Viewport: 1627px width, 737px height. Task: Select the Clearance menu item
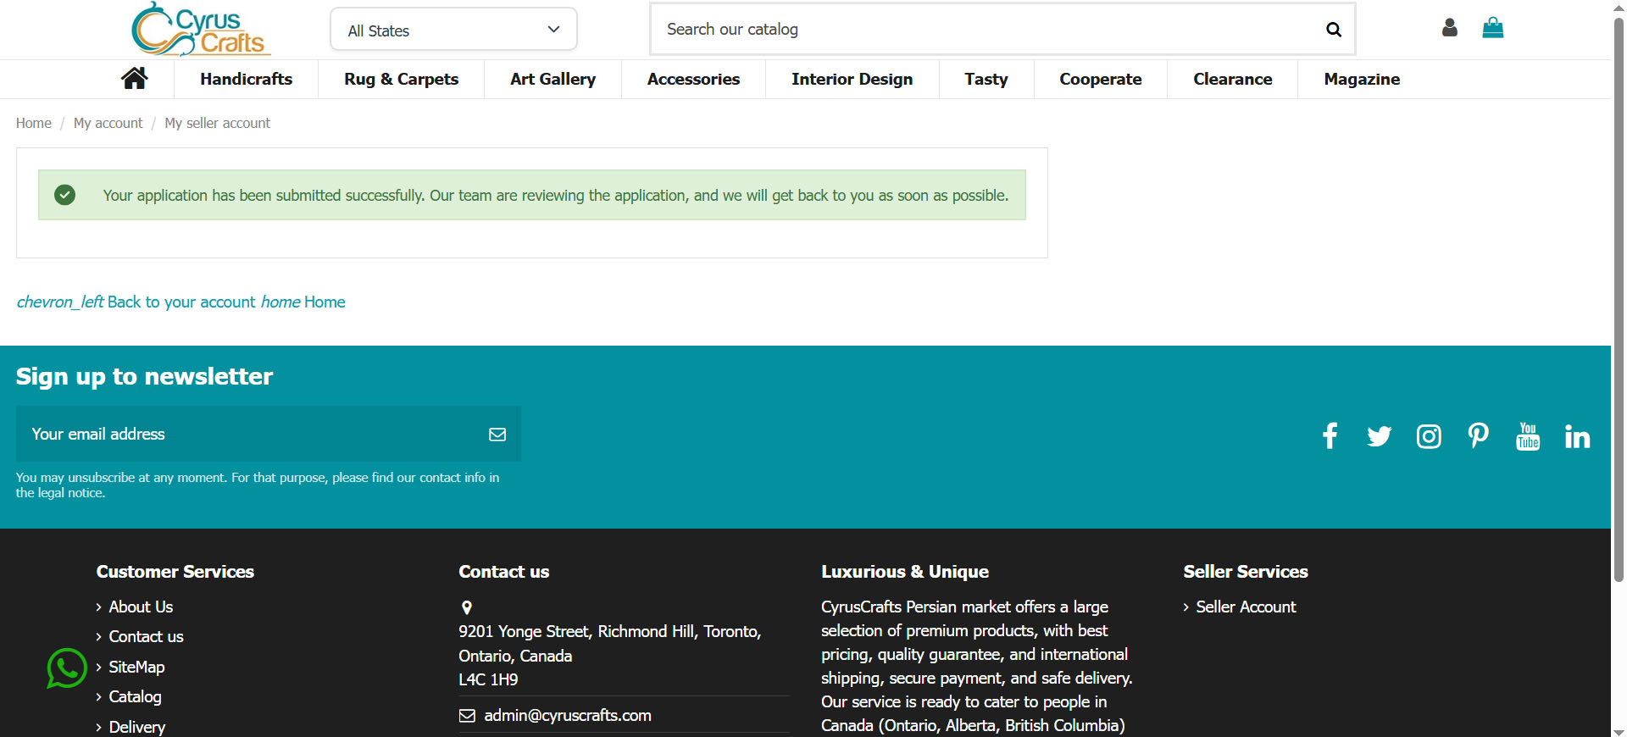[x=1232, y=79]
